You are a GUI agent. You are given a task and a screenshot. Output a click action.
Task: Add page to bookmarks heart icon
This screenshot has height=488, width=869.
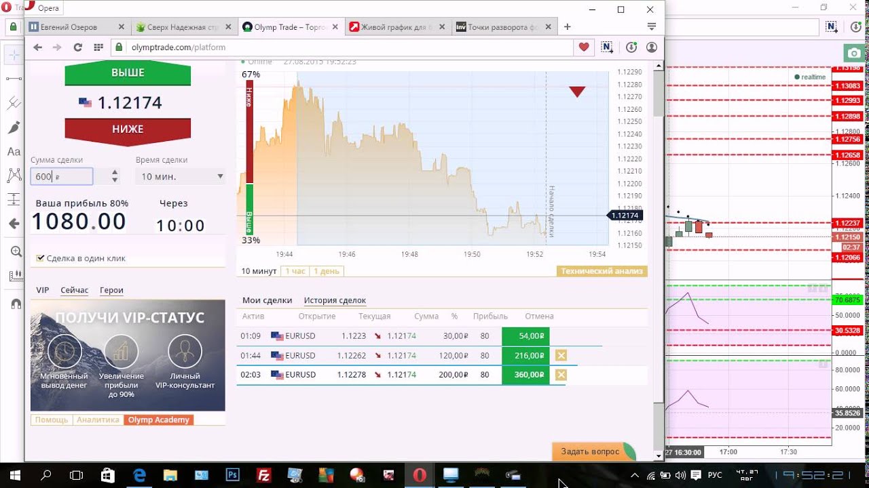click(x=584, y=47)
